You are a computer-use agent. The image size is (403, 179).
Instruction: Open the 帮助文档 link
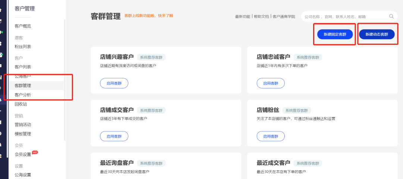tap(261, 16)
